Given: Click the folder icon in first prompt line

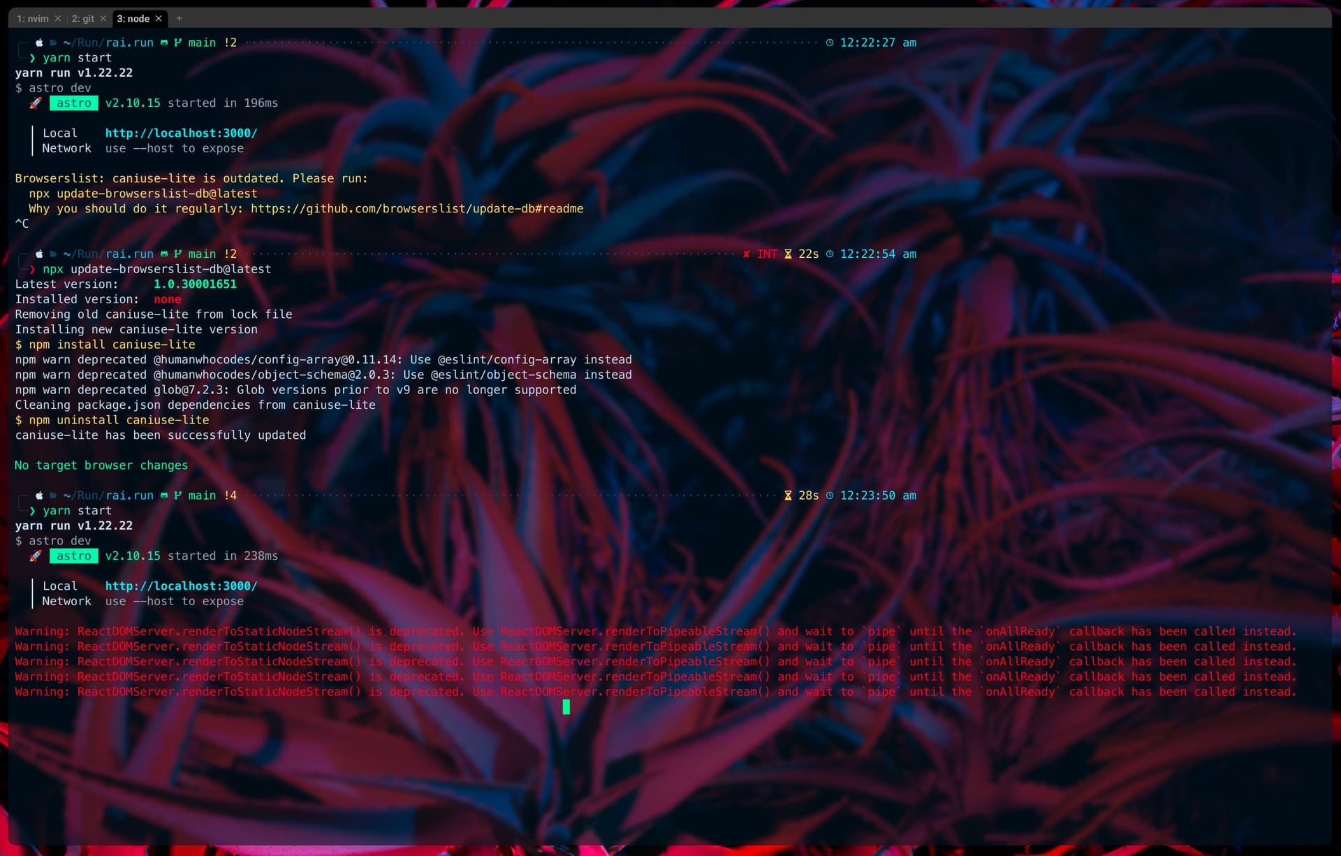Looking at the screenshot, I should point(53,43).
